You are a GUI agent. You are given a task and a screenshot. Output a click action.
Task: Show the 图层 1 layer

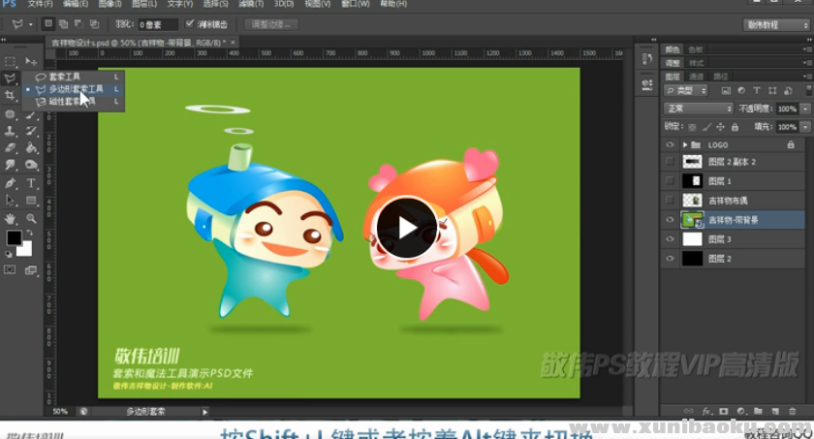point(669,181)
